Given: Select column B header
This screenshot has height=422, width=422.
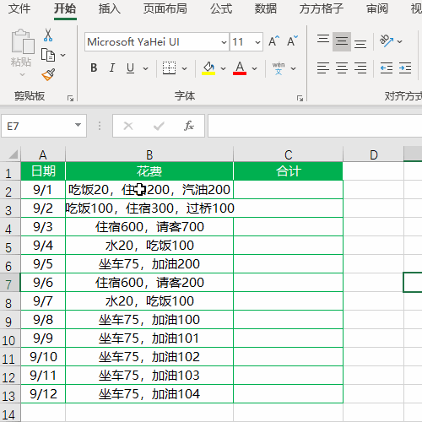Looking at the screenshot, I should coord(149,154).
